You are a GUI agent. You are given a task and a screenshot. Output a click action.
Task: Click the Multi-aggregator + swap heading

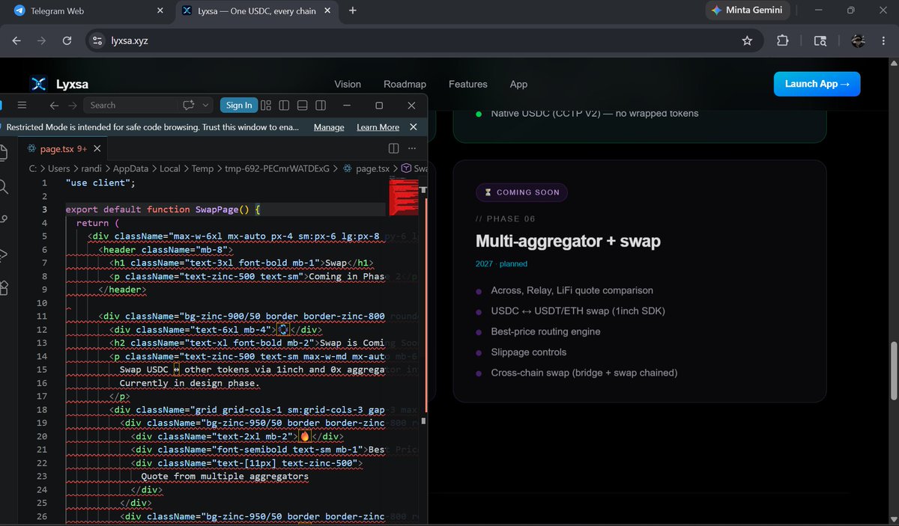pos(568,241)
